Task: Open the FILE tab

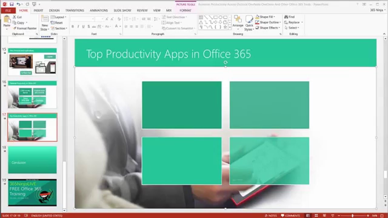Action: tap(8, 11)
